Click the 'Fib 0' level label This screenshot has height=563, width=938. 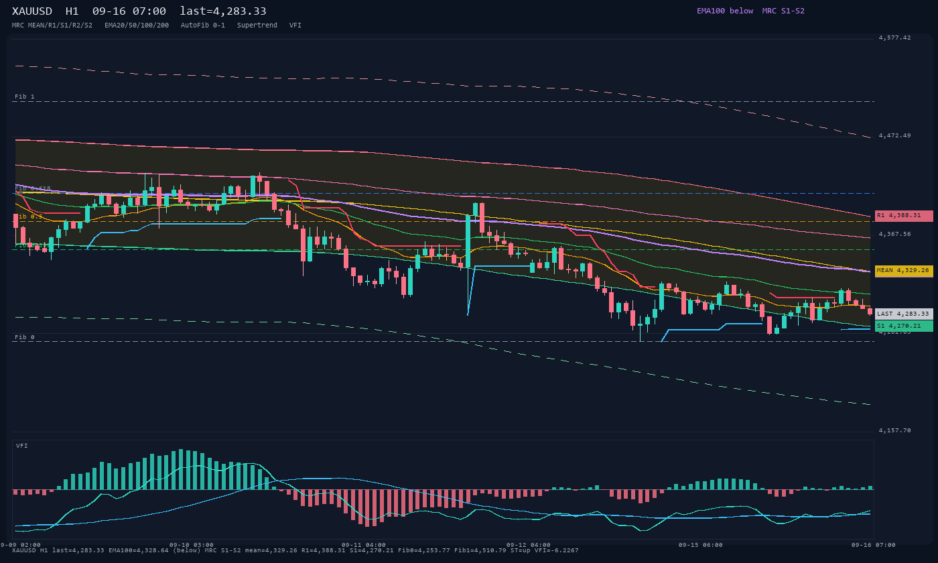pyautogui.click(x=25, y=338)
